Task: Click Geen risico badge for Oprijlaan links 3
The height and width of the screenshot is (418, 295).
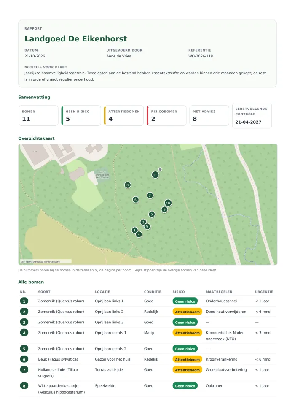Action: pos(185,322)
